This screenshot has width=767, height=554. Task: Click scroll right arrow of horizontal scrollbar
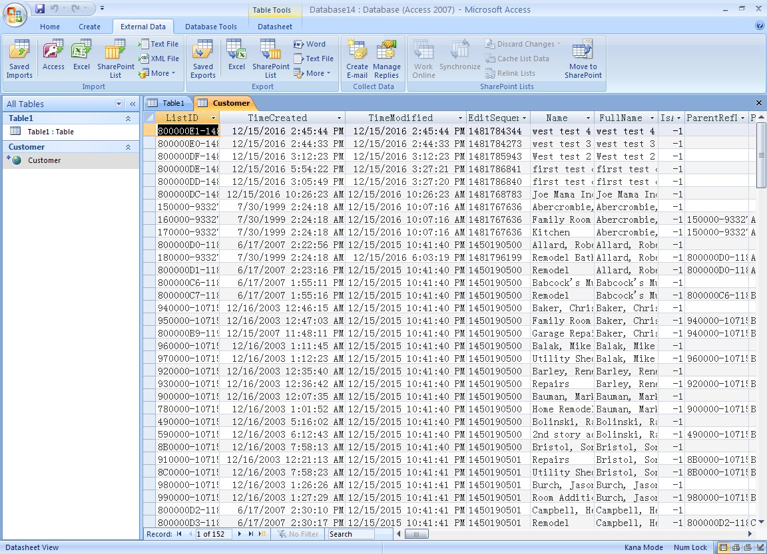coord(750,534)
